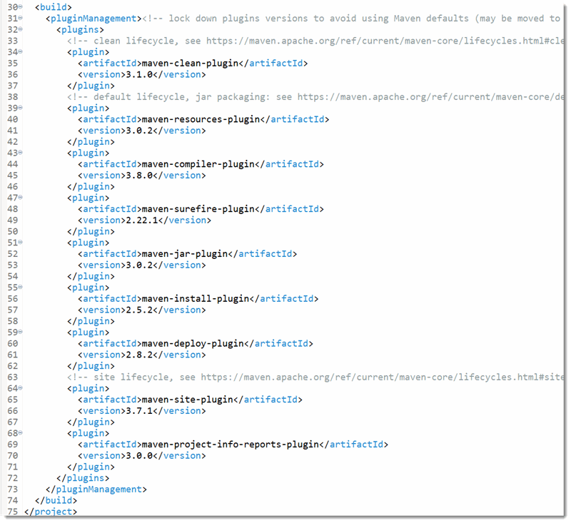Click the lock down plugins comment
This screenshot has height=523, width=571.
351,19
